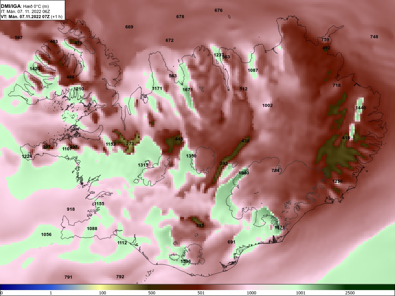Select the 784 height value
Screen dimensions: 395x296
pyautogui.click(x=275, y=170)
